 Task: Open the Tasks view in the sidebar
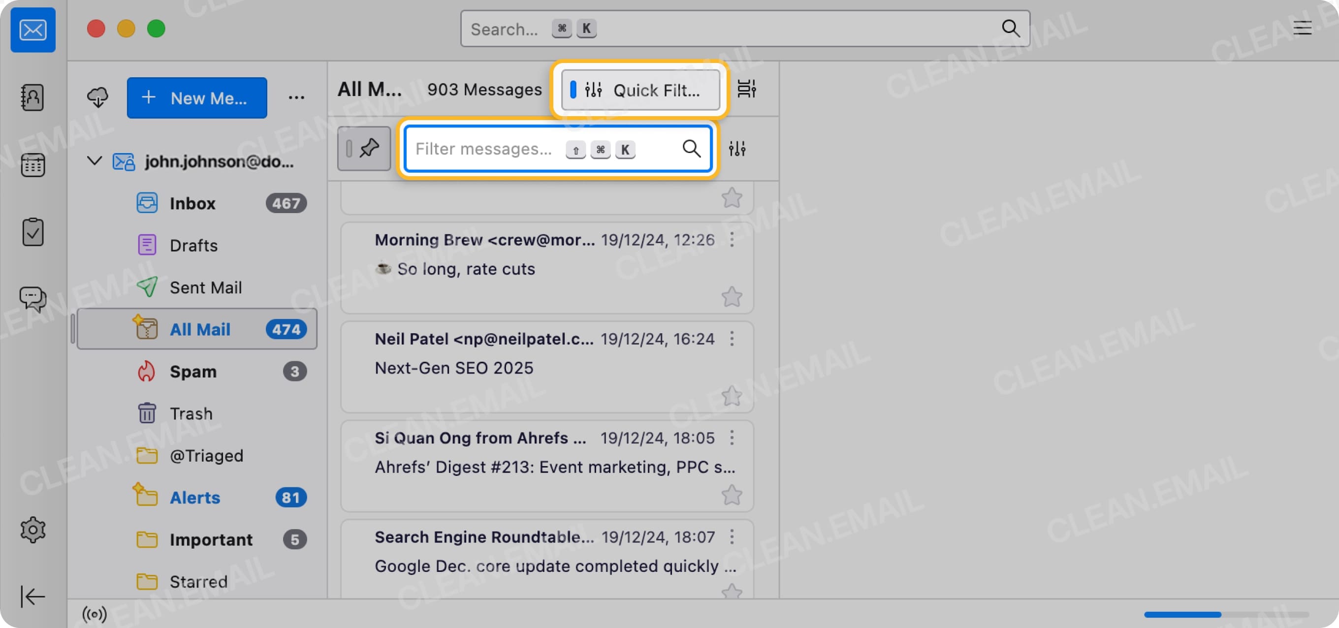pos(33,231)
